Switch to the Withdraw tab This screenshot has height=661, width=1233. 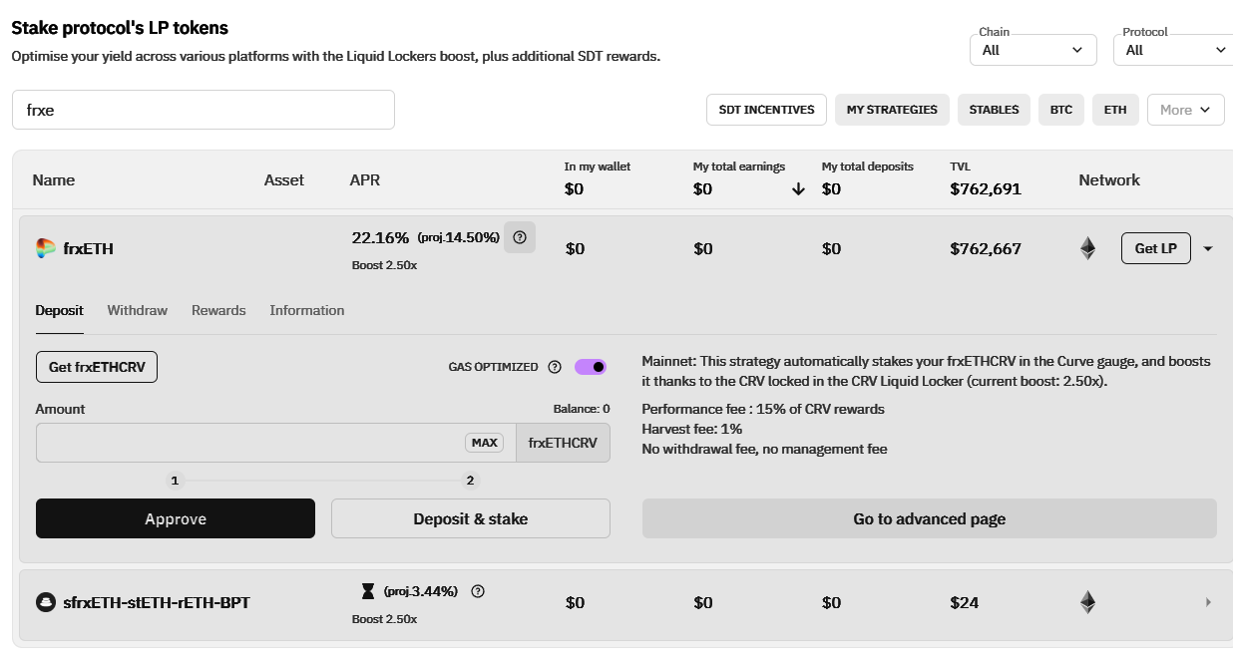pyautogui.click(x=138, y=310)
